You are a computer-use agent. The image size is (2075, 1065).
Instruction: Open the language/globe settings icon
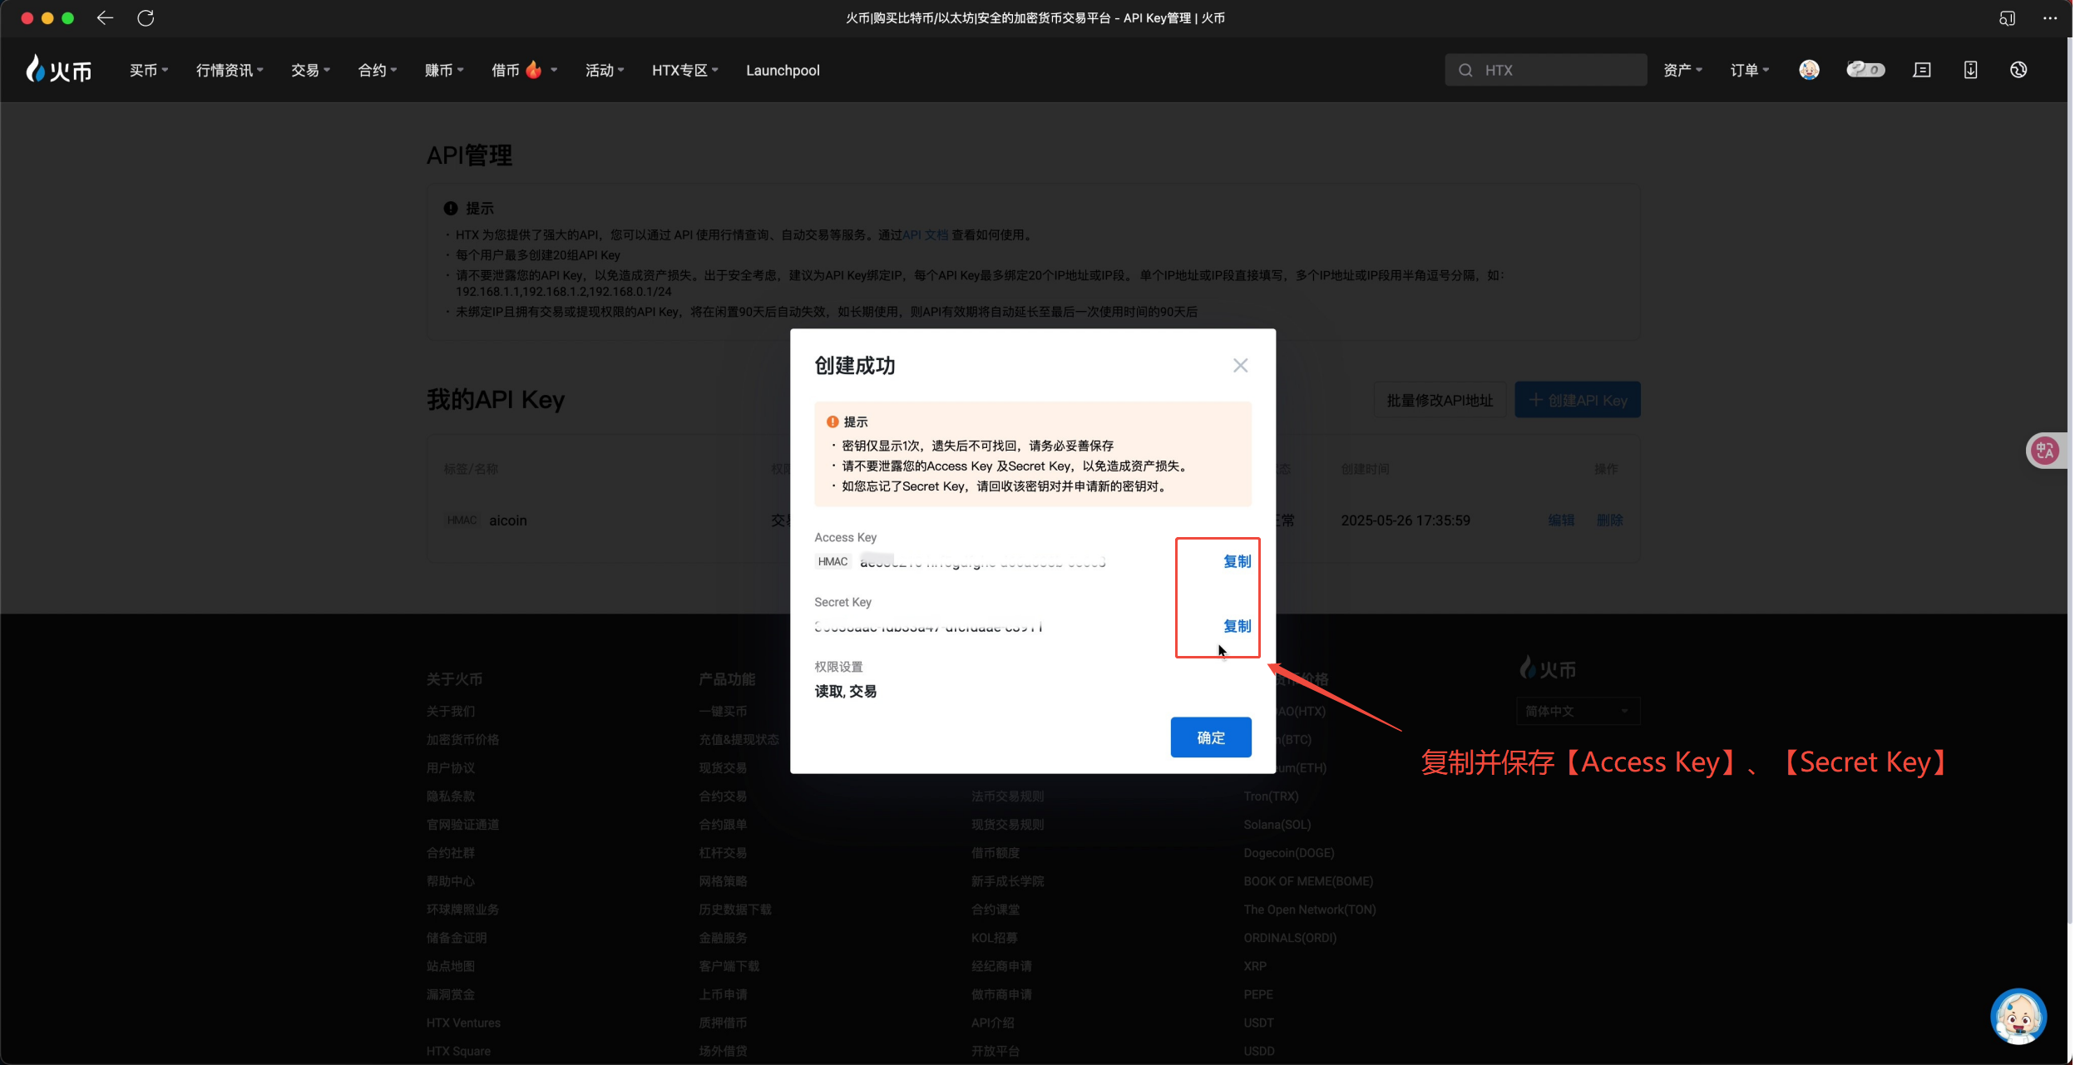tap(2018, 70)
